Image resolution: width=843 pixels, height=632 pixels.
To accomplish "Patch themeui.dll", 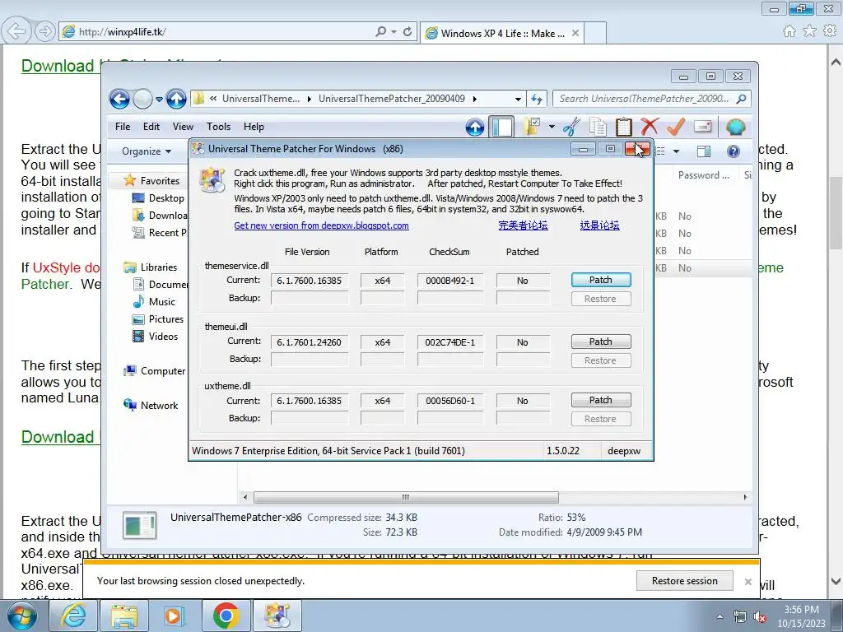I will (600, 342).
